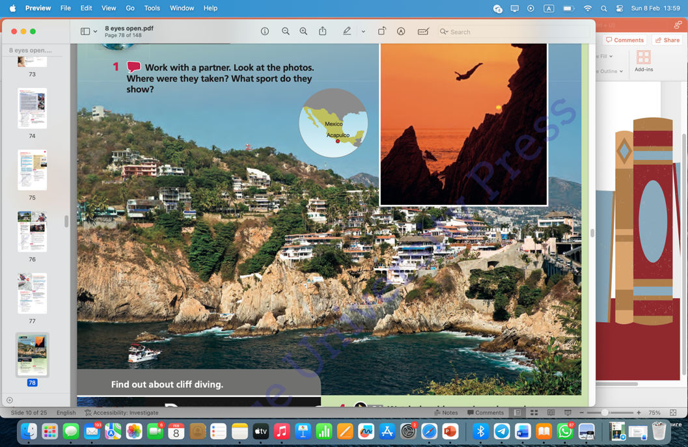Click PowerPoint zoom in plus button
Viewport: 688px width, 447px height.
click(639, 413)
